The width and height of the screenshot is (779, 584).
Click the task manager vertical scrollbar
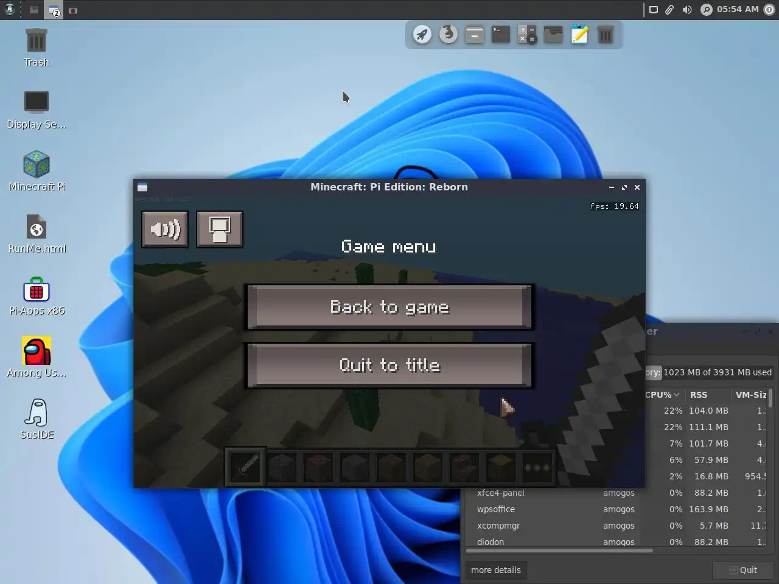[x=771, y=398]
